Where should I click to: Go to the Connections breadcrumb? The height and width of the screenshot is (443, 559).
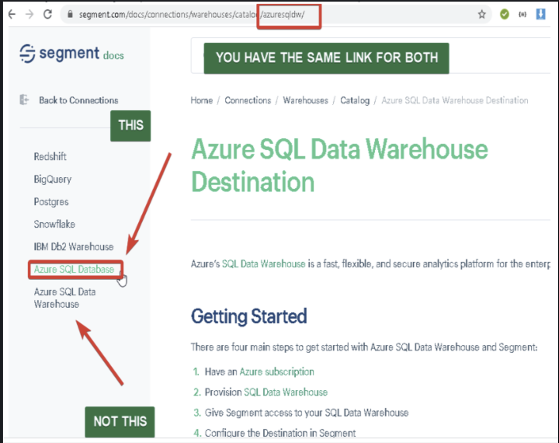(248, 100)
